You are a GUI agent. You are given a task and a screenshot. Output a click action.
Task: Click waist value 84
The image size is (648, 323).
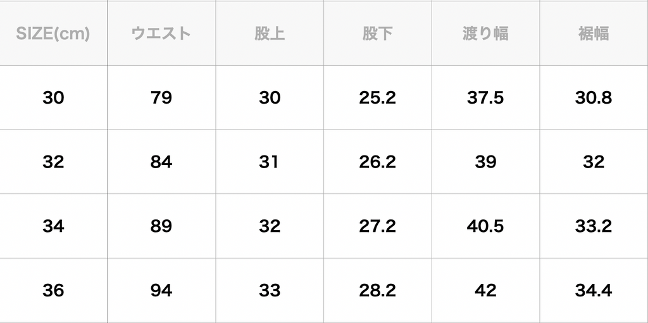coord(161,162)
